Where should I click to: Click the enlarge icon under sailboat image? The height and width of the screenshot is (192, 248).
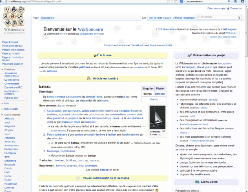tap(164, 131)
